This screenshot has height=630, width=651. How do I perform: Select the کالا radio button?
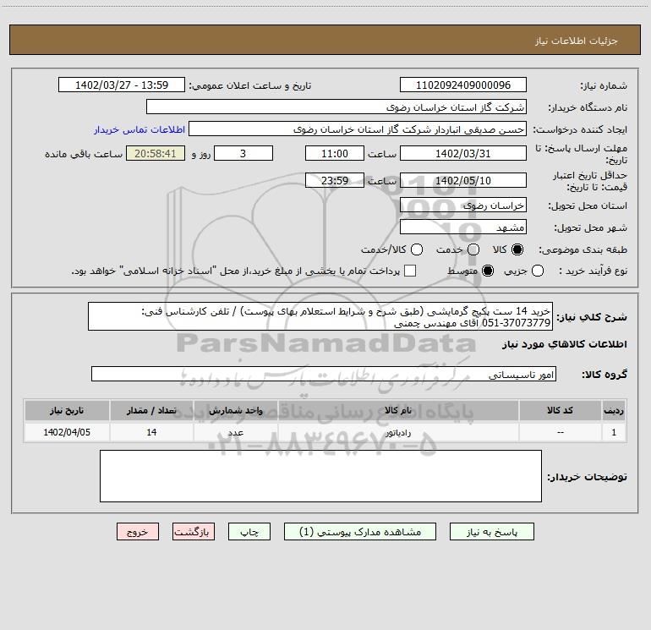[x=517, y=249]
